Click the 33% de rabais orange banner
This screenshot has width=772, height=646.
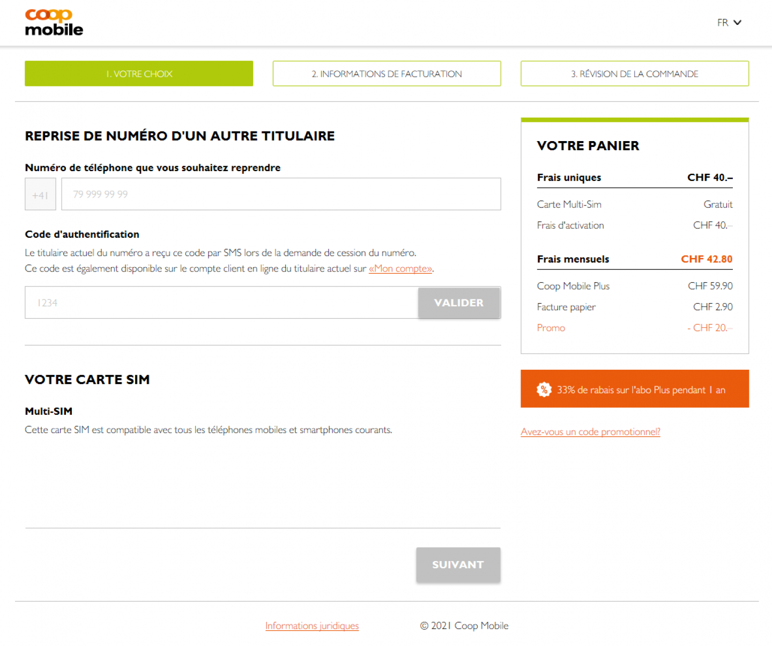coord(635,388)
